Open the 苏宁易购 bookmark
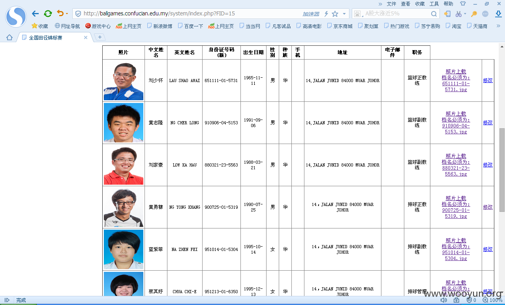Screen dimensions: 505x305 [427, 26]
